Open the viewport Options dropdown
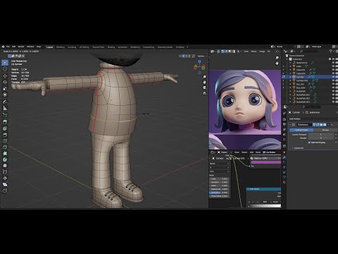Screen dimensions: 338x254 click(x=201, y=56)
